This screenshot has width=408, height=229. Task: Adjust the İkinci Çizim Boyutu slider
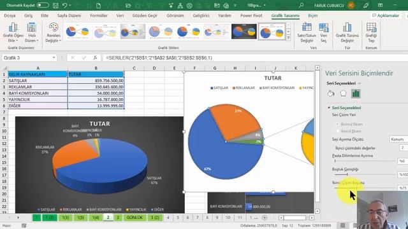pyautogui.click(x=356, y=188)
